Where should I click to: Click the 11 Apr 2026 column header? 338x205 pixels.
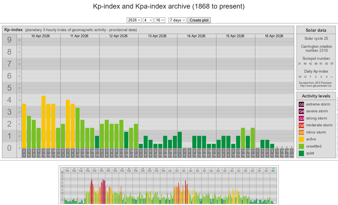(x=79, y=36)
